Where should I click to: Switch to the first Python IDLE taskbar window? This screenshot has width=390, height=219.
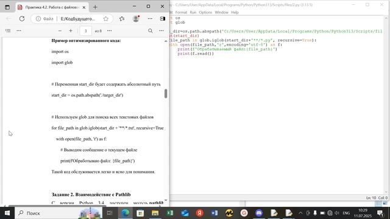click(x=274, y=213)
